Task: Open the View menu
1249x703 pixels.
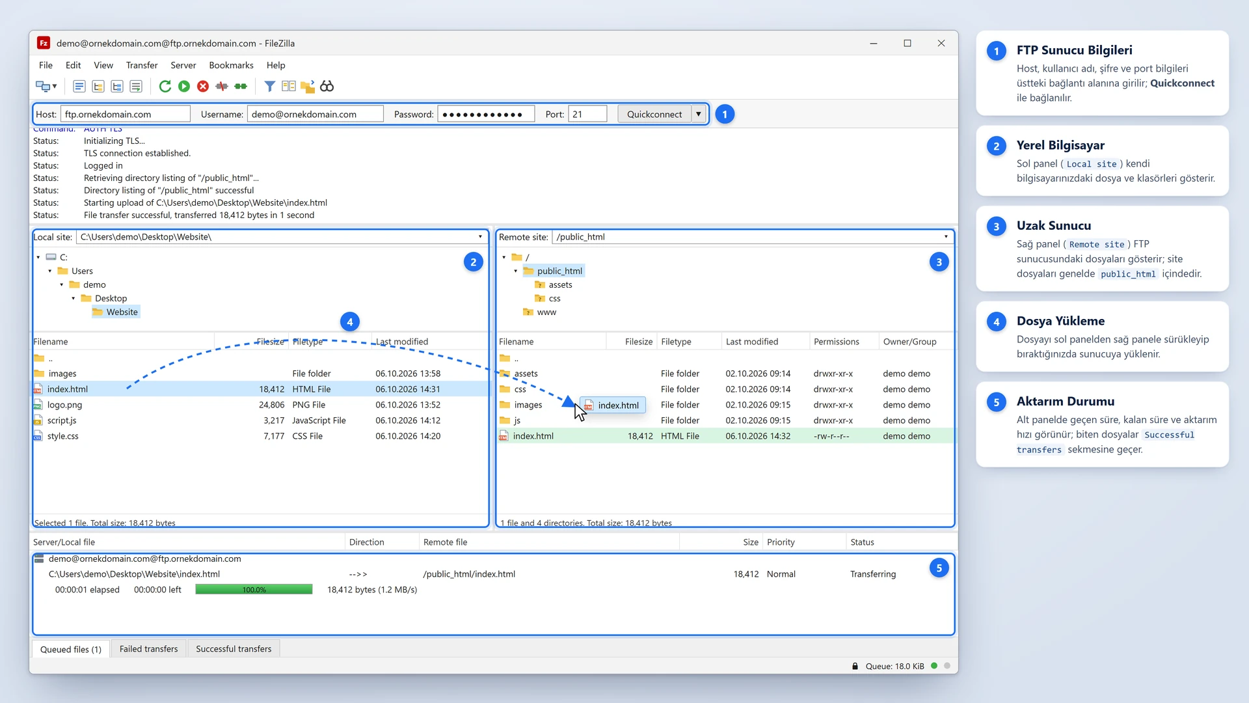Action: pos(103,65)
